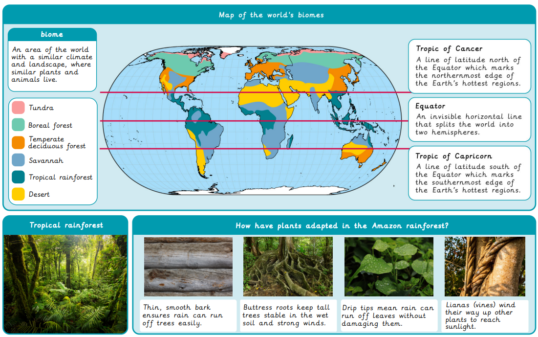Select the yellow Desert legend swatch
The image size is (538, 337).
tap(18, 194)
